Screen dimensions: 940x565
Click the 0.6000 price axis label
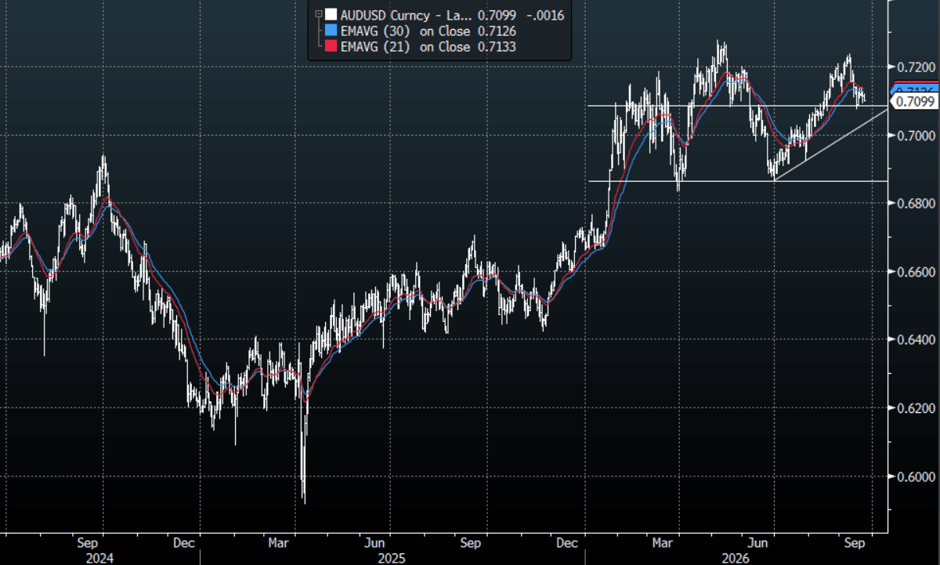click(x=916, y=476)
